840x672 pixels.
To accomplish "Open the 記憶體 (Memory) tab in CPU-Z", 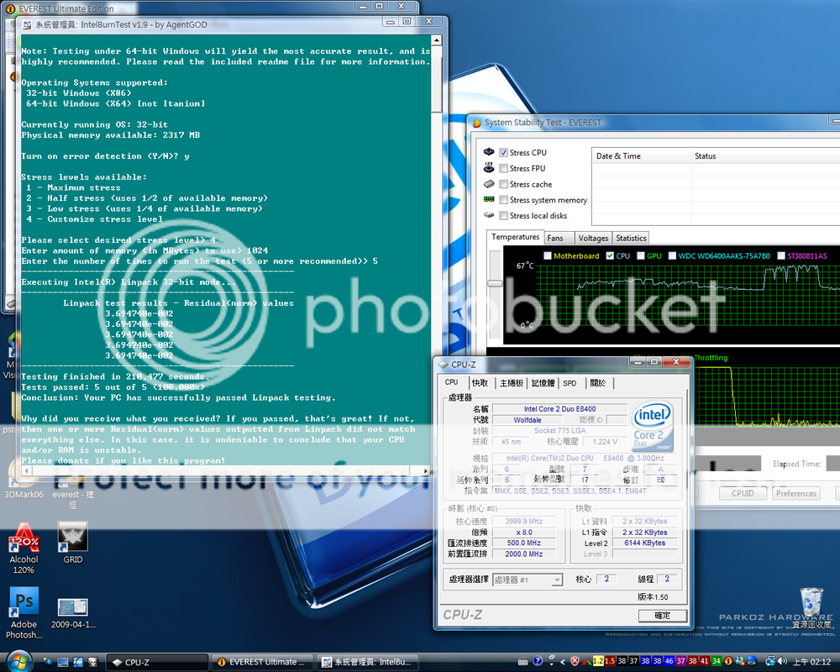I will (x=543, y=383).
